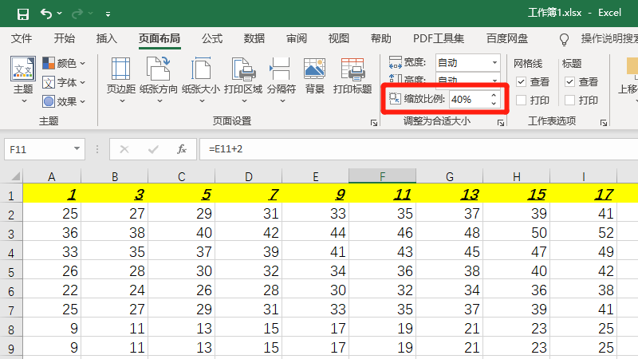Click the 主题 themes button
The width and height of the screenshot is (638, 359).
[x=23, y=79]
